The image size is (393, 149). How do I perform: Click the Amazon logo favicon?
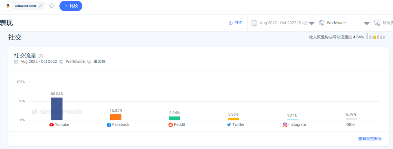click(8, 6)
